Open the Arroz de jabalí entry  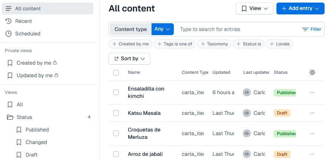pyautogui.click(x=145, y=154)
